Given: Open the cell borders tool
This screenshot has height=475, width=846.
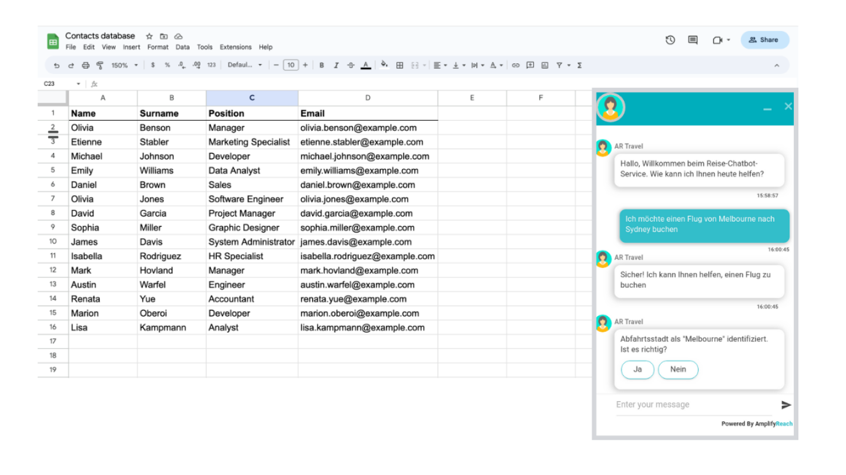Looking at the screenshot, I should coord(399,66).
